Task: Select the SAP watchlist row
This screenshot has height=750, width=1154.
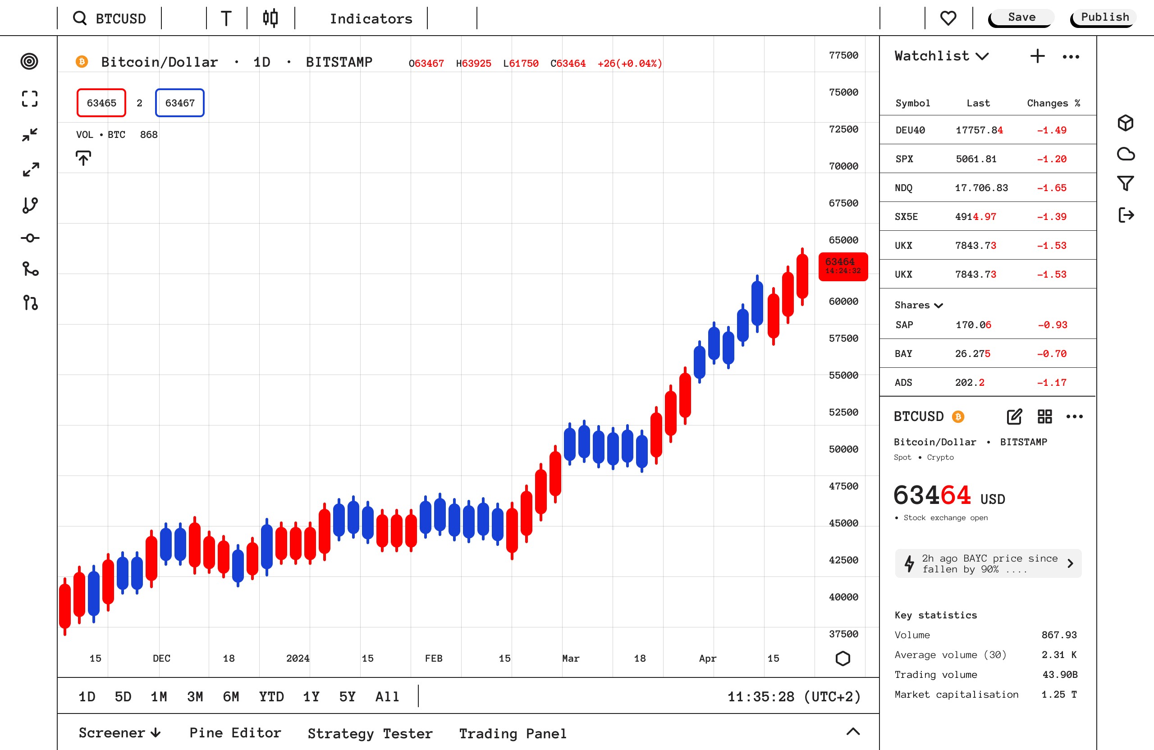Action: [x=988, y=325]
